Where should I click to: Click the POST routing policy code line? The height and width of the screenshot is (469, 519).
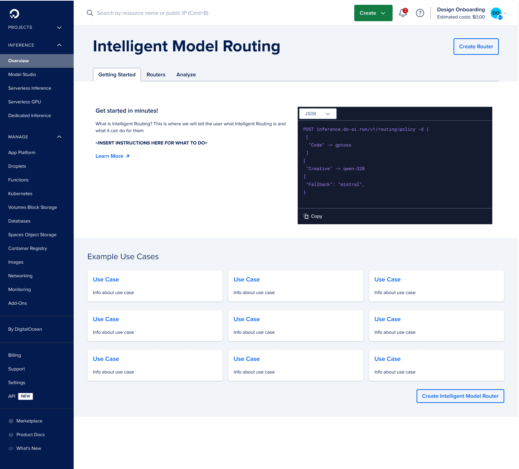pyautogui.click(x=366, y=129)
